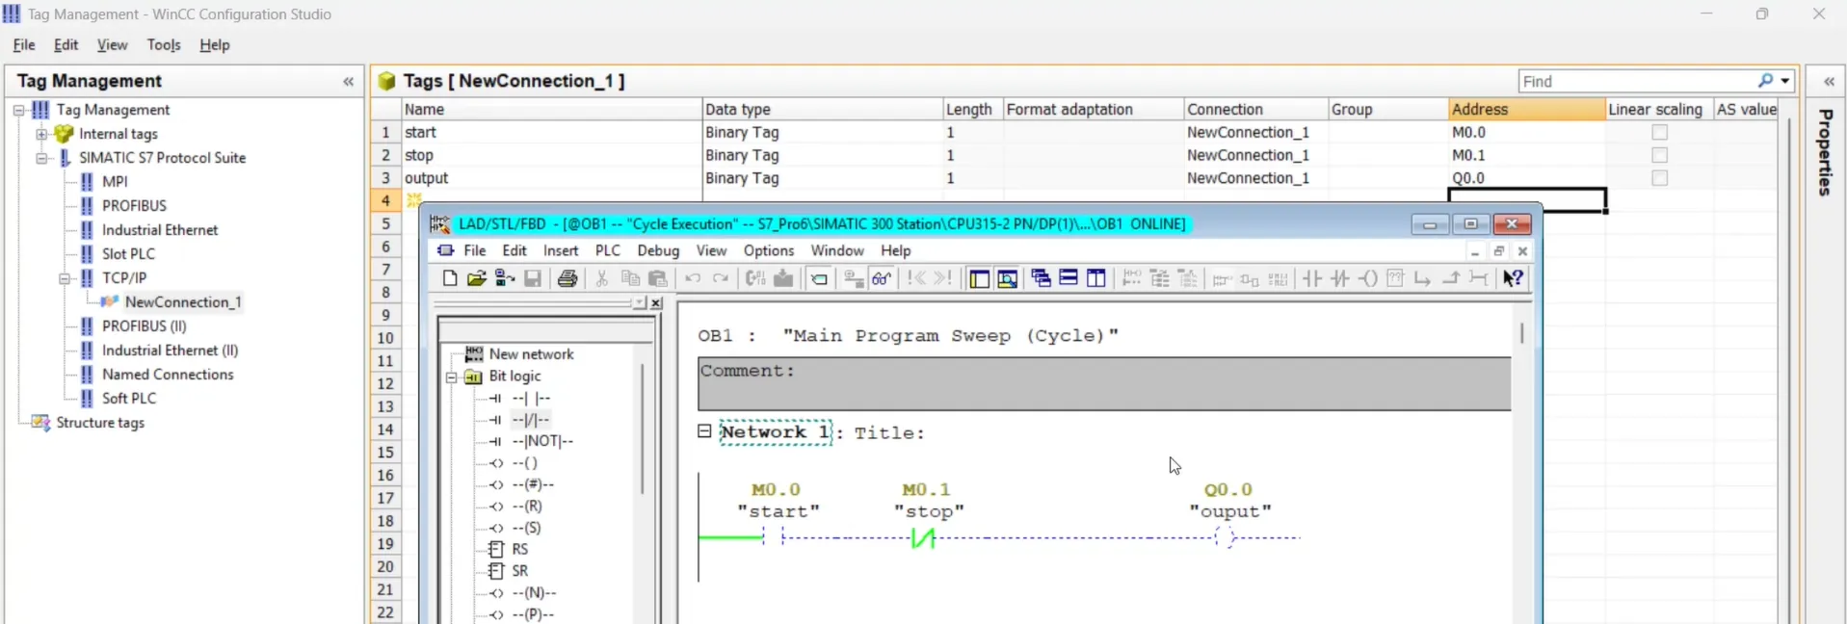The width and height of the screenshot is (1847, 624).
Task: Close the program elements pane with its X
Action: pyautogui.click(x=656, y=303)
